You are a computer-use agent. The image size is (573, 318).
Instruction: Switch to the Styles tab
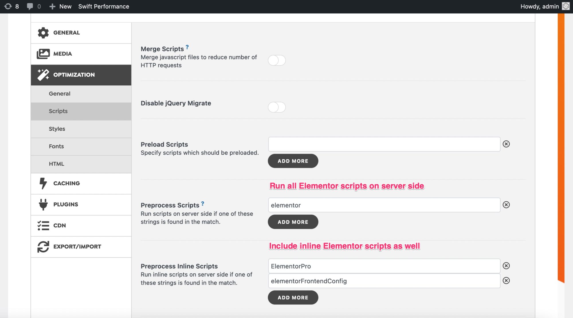coord(57,129)
